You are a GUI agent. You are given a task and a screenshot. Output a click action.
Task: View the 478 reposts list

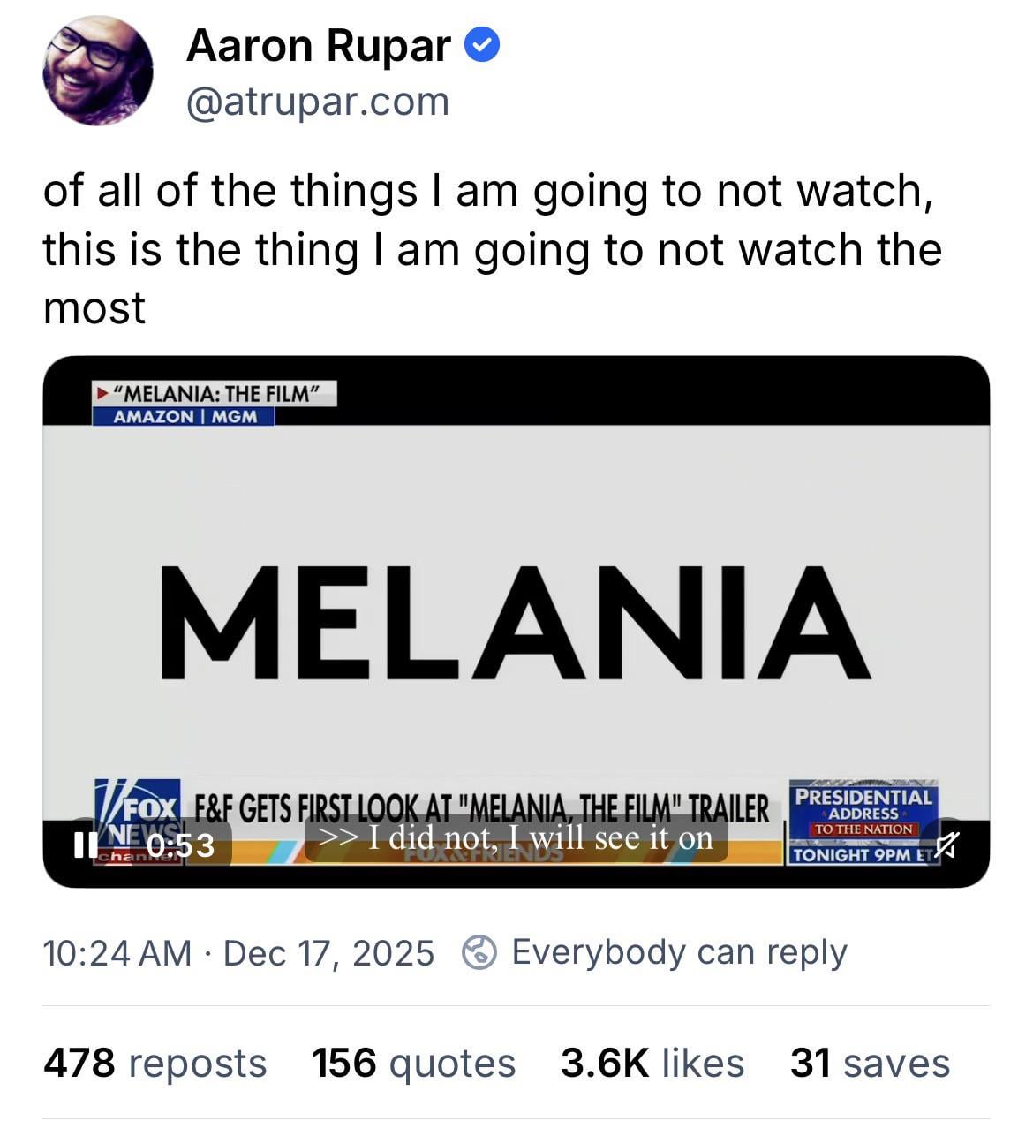point(155,1063)
